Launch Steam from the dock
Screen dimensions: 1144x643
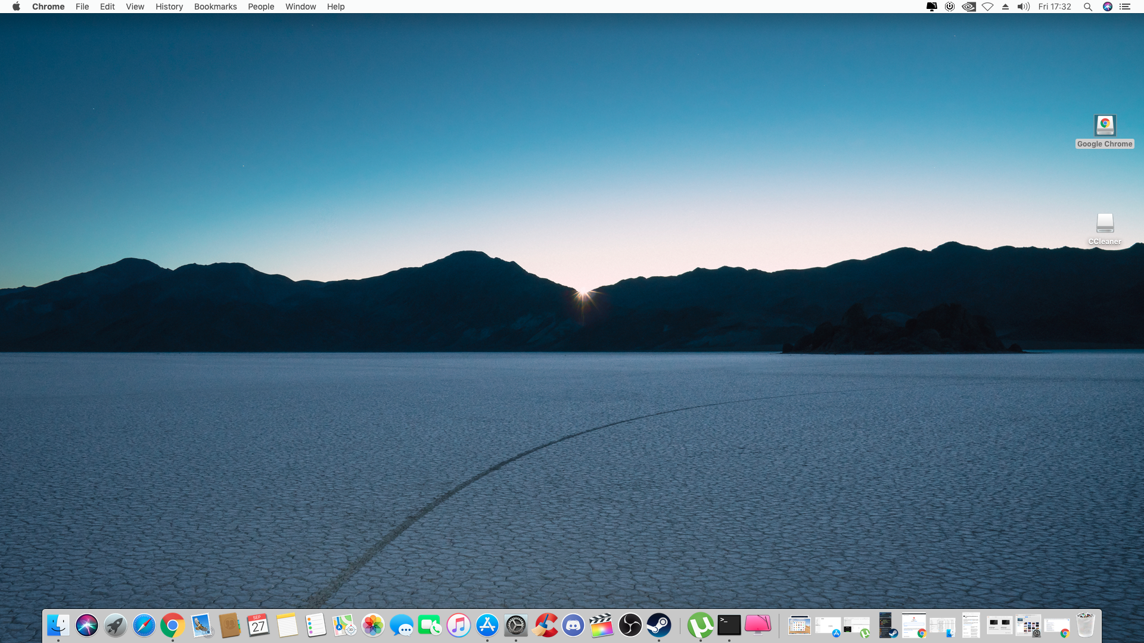click(x=659, y=626)
